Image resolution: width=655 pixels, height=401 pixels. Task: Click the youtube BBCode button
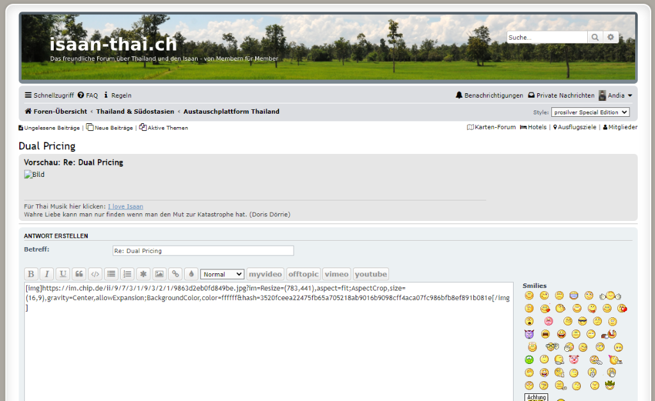[x=371, y=274]
